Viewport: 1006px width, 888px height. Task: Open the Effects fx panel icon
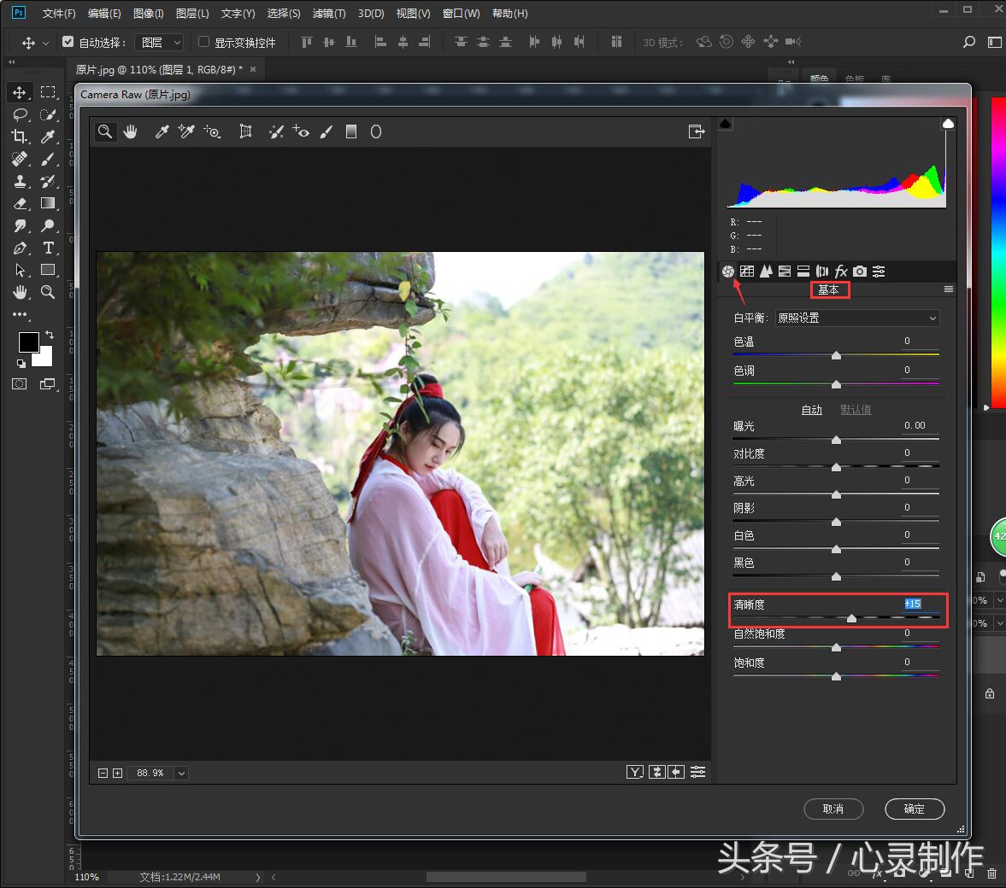click(x=841, y=271)
